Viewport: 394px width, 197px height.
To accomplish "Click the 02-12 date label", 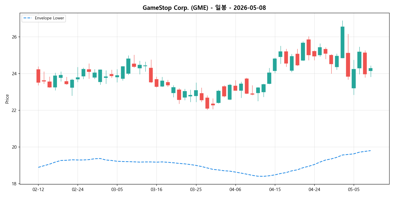I will [x=38, y=190].
